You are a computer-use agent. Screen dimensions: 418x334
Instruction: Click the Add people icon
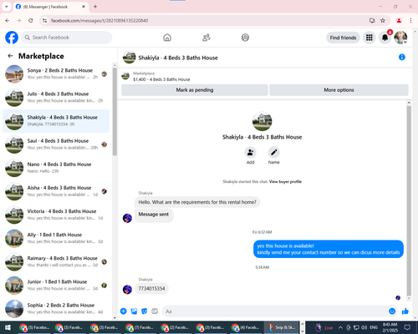tap(250, 152)
